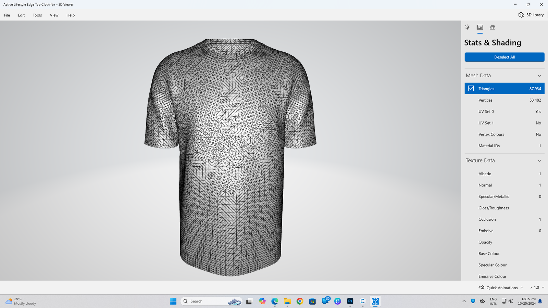Open the View menu

click(54, 15)
